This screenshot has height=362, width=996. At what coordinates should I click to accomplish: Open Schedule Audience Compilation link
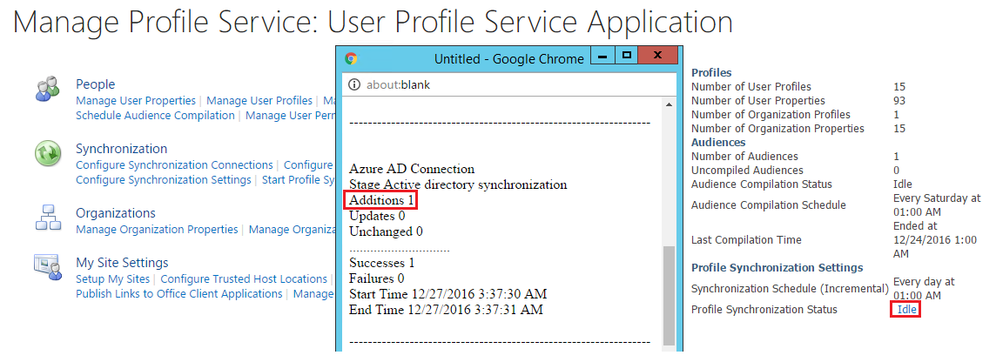tap(155, 116)
